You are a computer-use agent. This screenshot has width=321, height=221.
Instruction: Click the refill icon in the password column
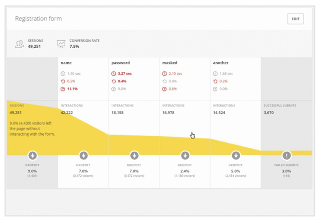point(114,81)
